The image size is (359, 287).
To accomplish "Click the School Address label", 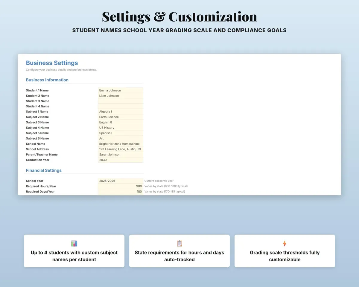I will coord(37,149).
